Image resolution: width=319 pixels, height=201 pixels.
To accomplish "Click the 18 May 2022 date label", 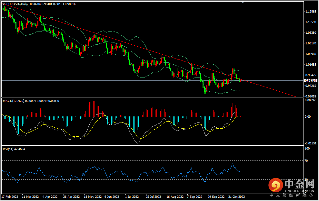I will 92,196.
